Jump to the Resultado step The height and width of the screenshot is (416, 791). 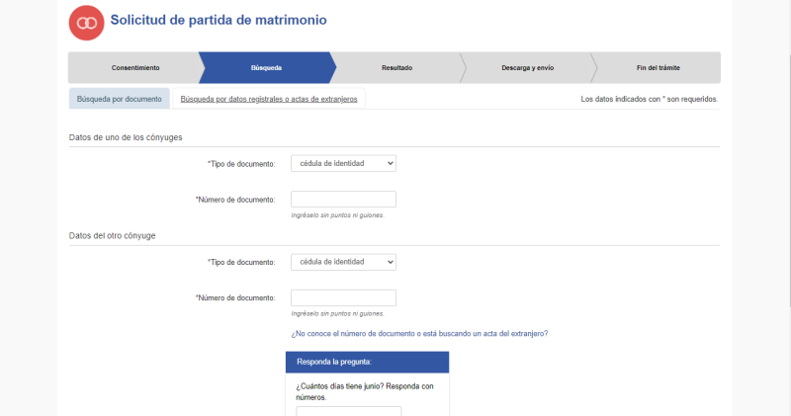pyautogui.click(x=396, y=68)
